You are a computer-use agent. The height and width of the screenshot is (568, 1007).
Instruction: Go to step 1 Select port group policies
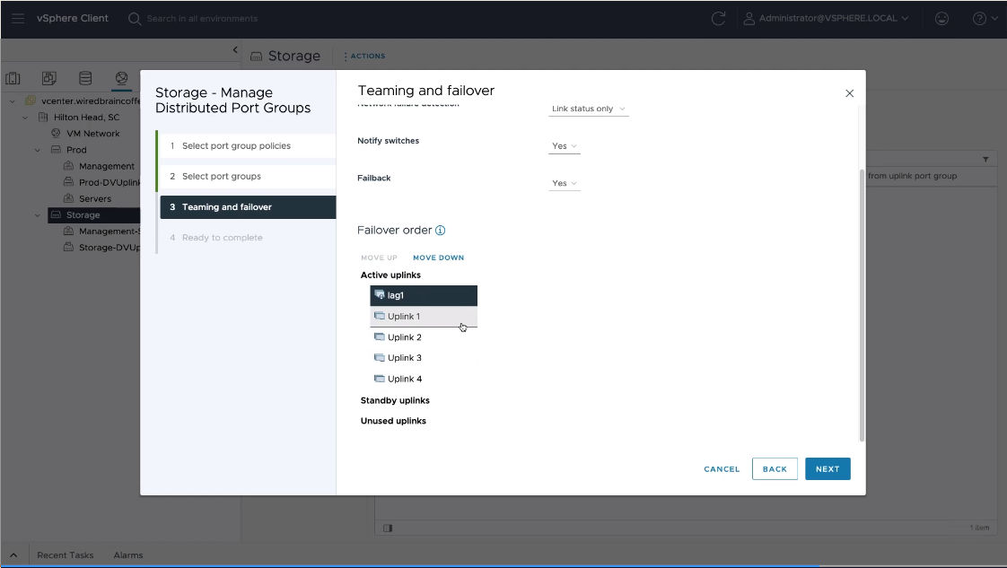tap(236, 145)
